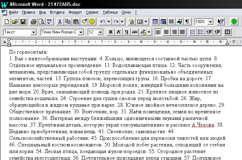
Task: Show the Drawing toolbar
Action: click(179, 22)
